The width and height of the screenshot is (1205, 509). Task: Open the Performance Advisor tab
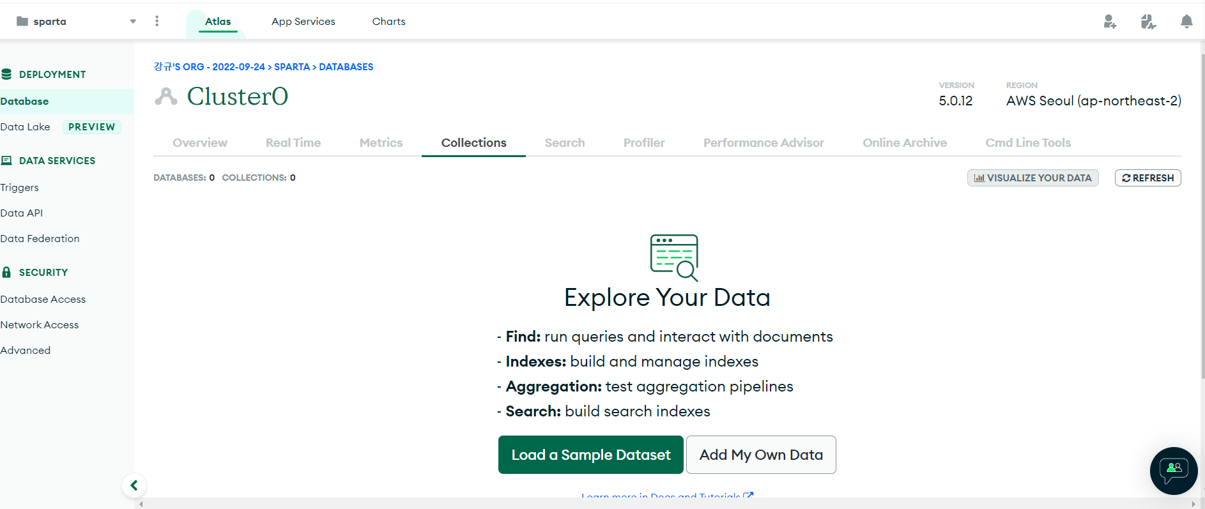(764, 143)
